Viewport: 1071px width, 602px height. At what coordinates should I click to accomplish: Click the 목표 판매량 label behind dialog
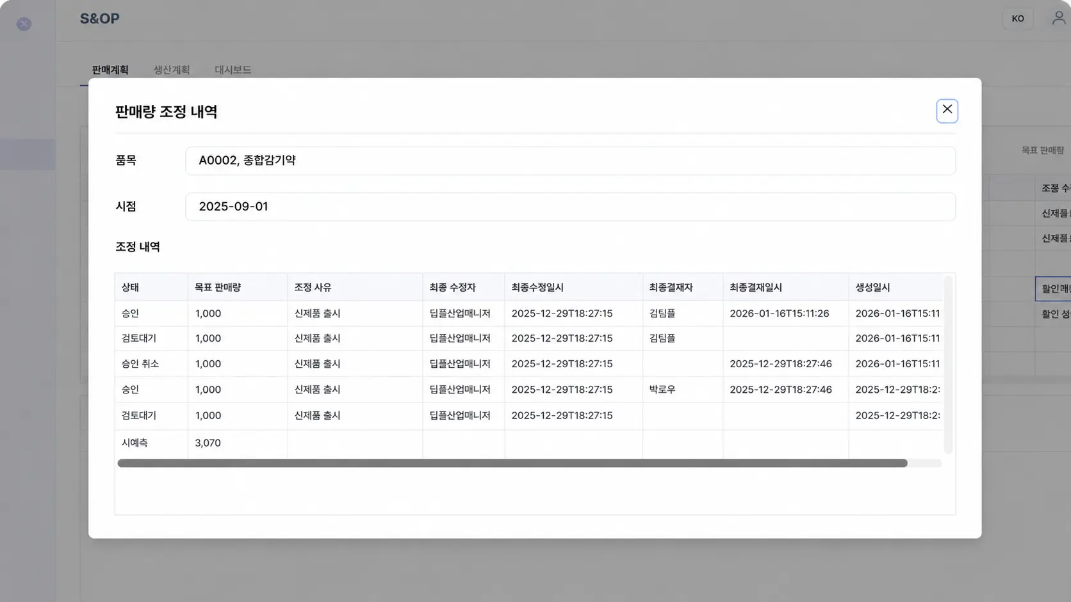click(1042, 150)
